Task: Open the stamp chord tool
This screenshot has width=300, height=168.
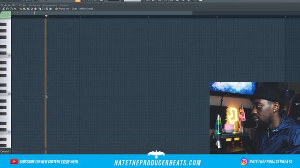Action: [x=11, y=9]
